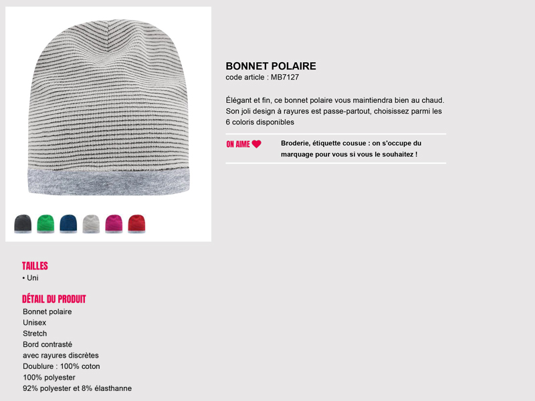Click the Broderie, étiquette cousue marking text
Image resolution: width=535 pixels, height=401 pixels.
point(351,148)
